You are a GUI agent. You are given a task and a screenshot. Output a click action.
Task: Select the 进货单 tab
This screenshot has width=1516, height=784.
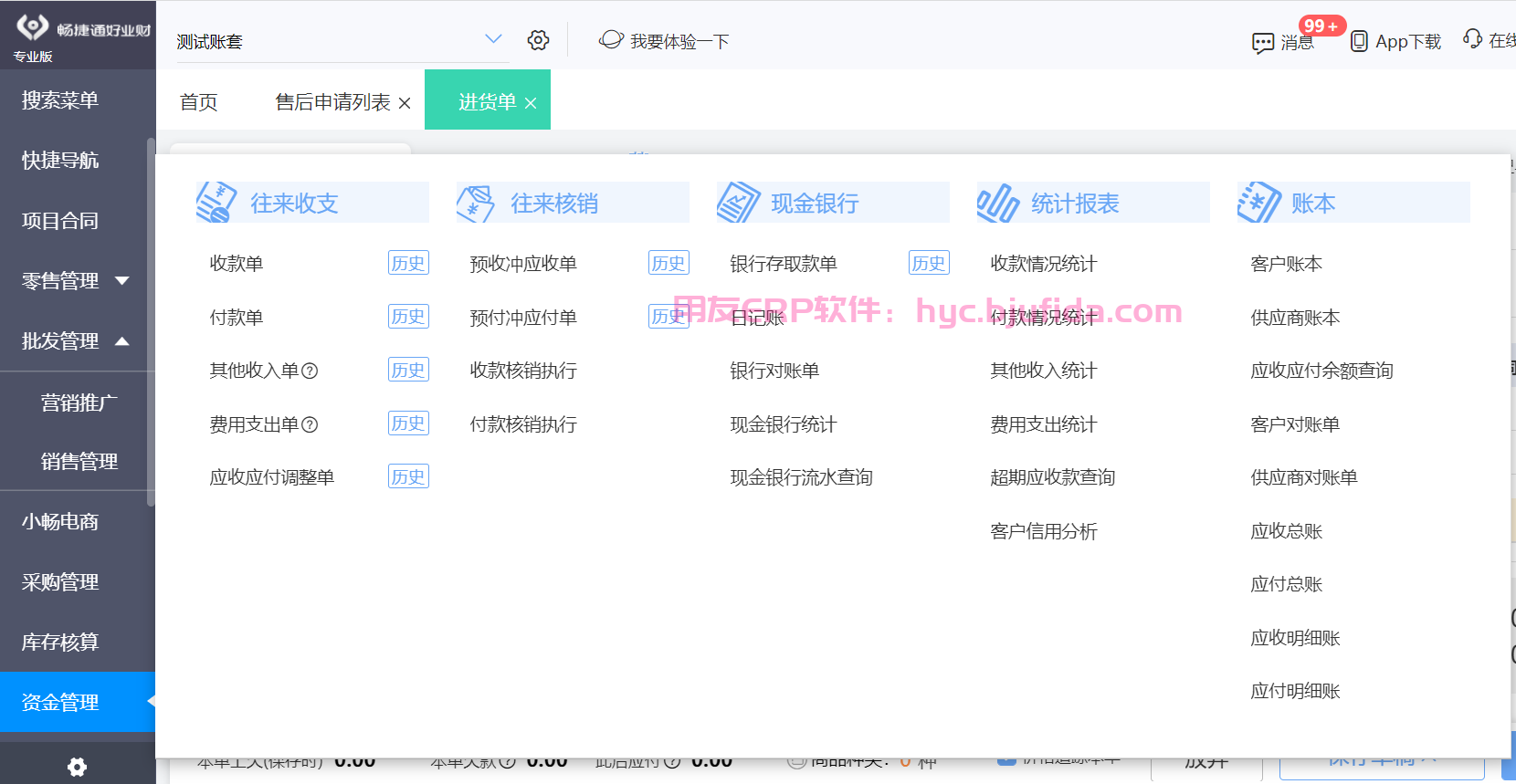[x=487, y=101]
